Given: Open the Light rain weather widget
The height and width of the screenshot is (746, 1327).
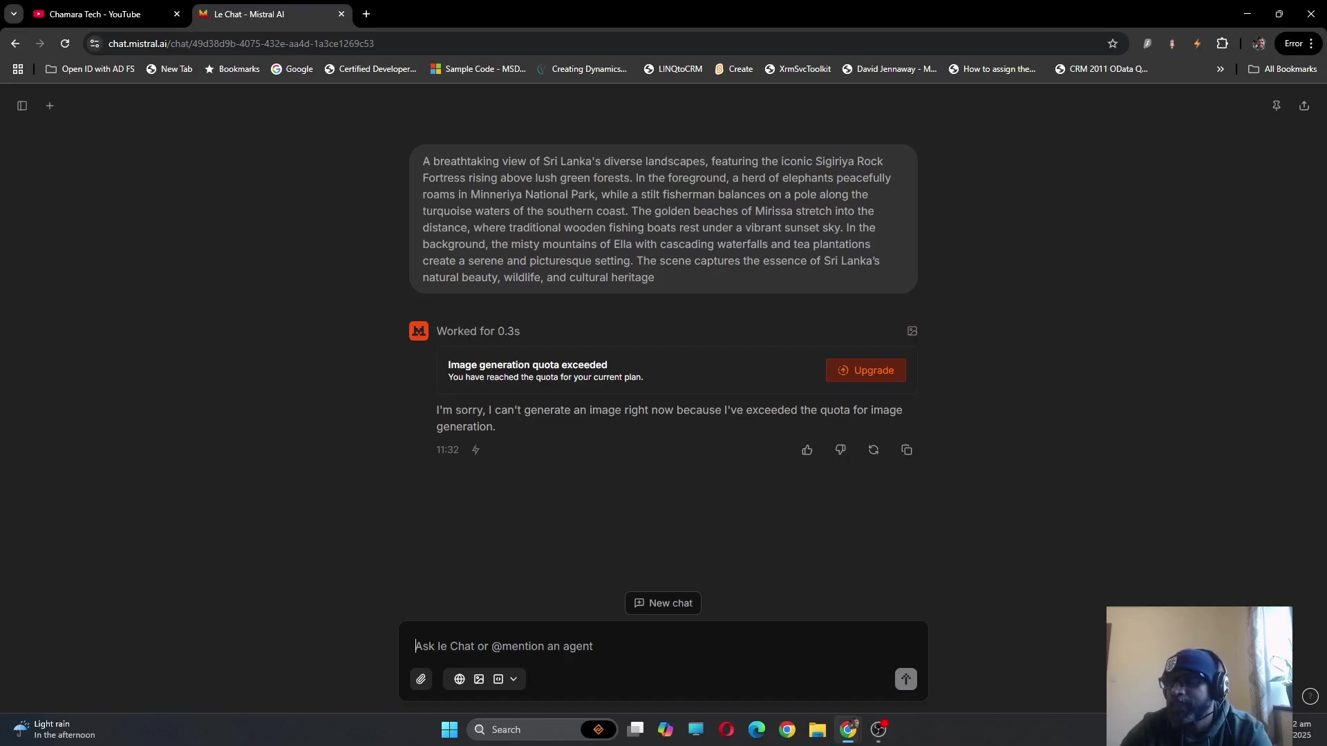Looking at the screenshot, I should click(x=55, y=729).
